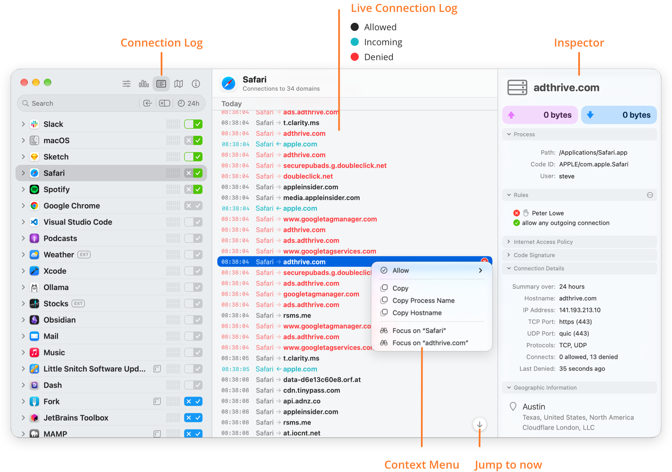Expand the Internet Access Policy section
The width and height of the screenshot is (672, 472).
509,242
